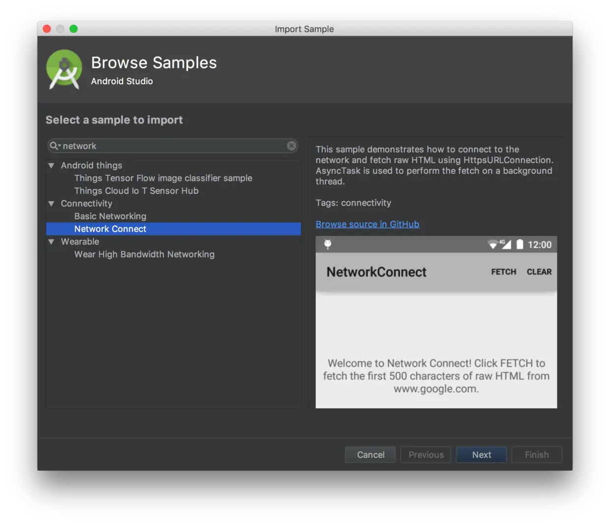Click the Select a sample to import heading
This screenshot has width=610, height=524.
pyautogui.click(x=114, y=120)
